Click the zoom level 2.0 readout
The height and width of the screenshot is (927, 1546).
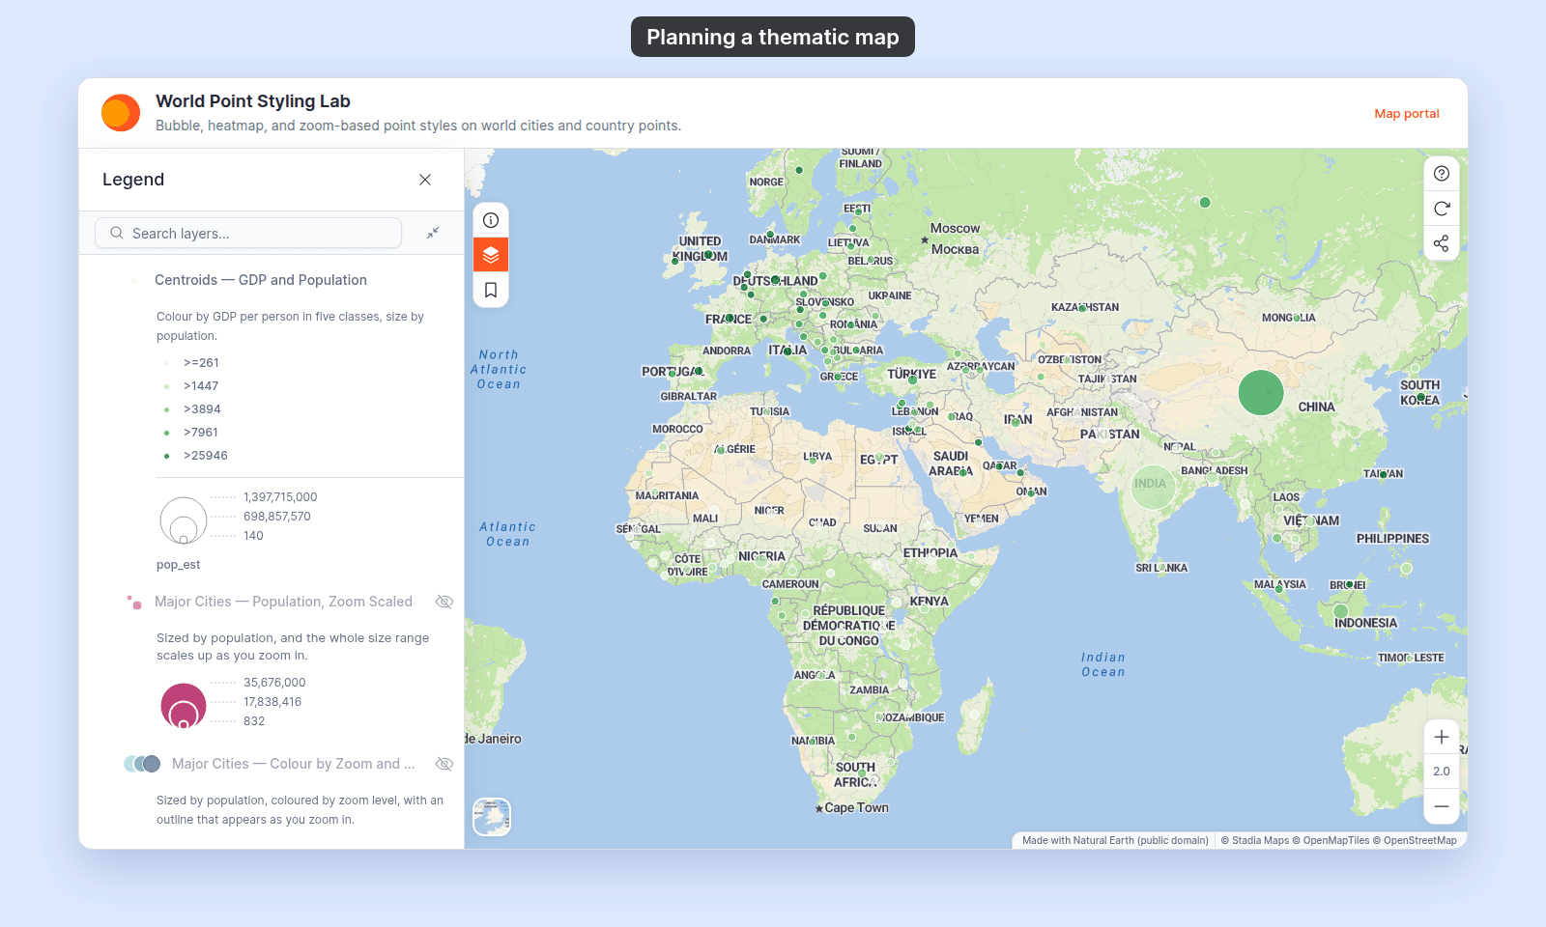[x=1442, y=772]
